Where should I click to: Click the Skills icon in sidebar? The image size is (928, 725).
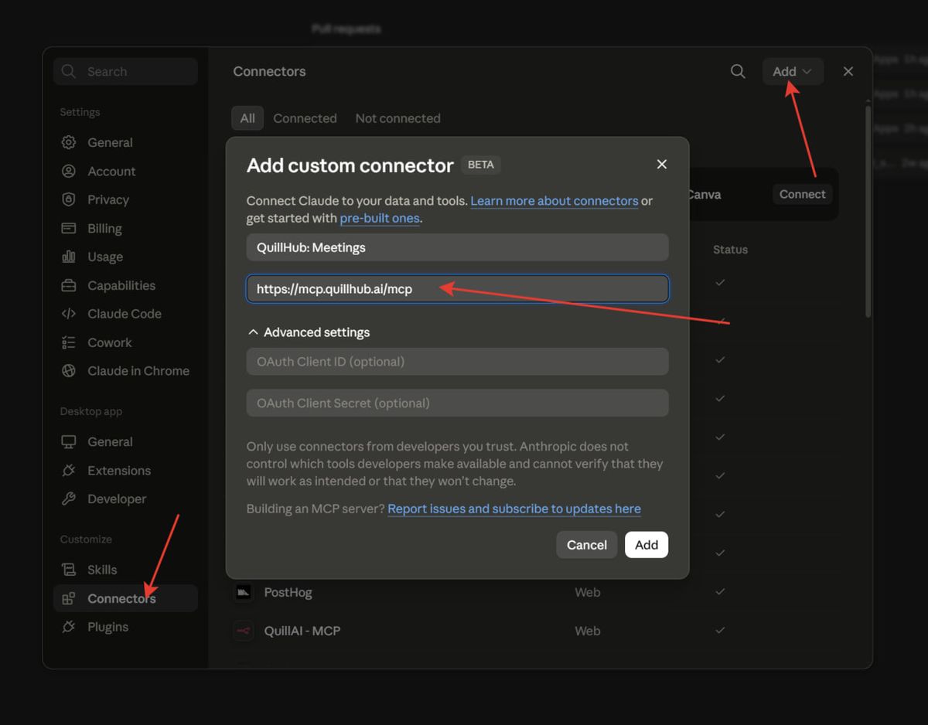click(69, 570)
